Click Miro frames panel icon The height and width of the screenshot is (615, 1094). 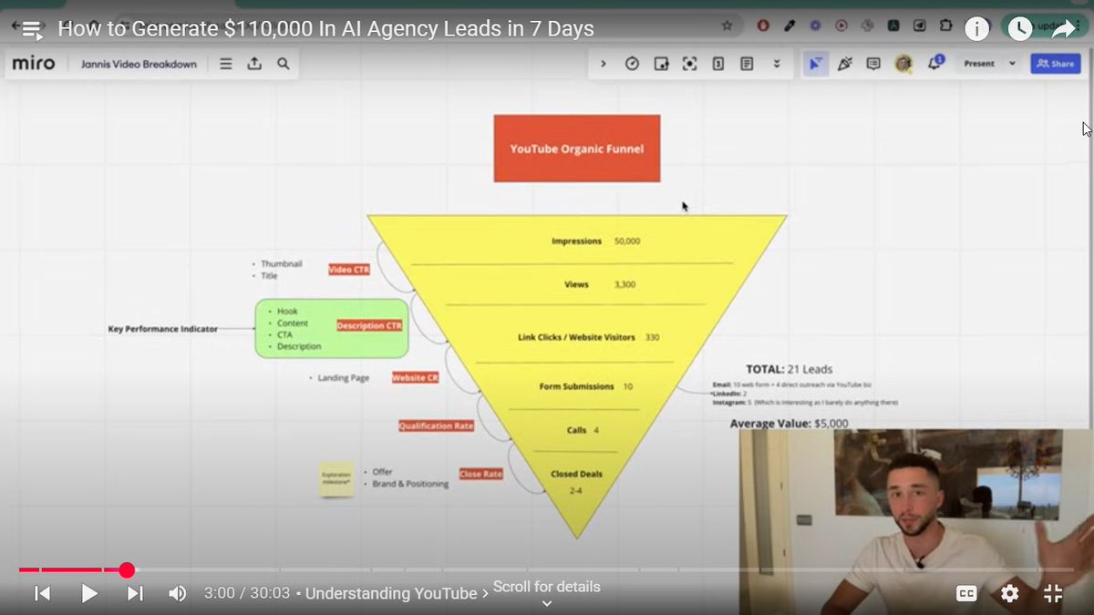click(661, 64)
